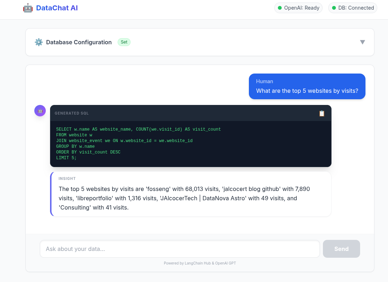Click the INSIGHT label on the answer card
This screenshot has width=388, height=282.
pyautogui.click(x=67, y=178)
